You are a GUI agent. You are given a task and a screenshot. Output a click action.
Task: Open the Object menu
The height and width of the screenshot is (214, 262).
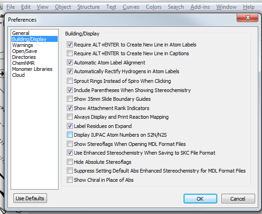pos(63,7)
